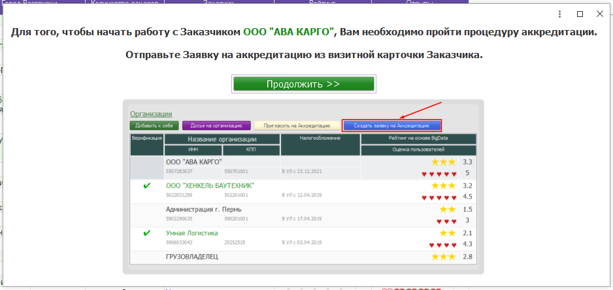
Task: Click INN value 5507283637
Action: click(x=179, y=172)
